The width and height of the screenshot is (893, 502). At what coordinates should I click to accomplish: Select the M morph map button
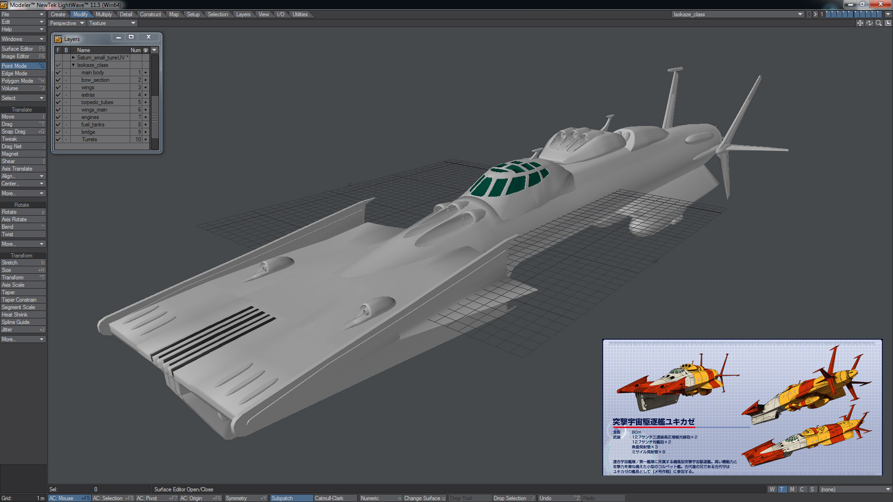pos(792,489)
